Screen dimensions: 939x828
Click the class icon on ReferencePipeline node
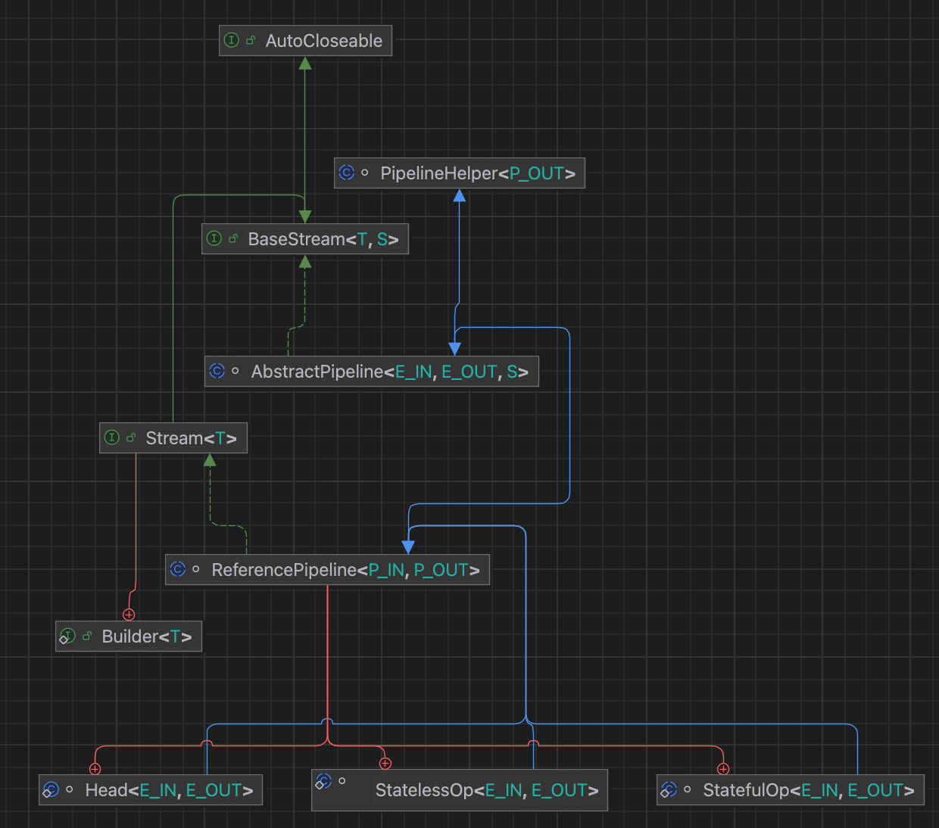(x=178, y=569)
